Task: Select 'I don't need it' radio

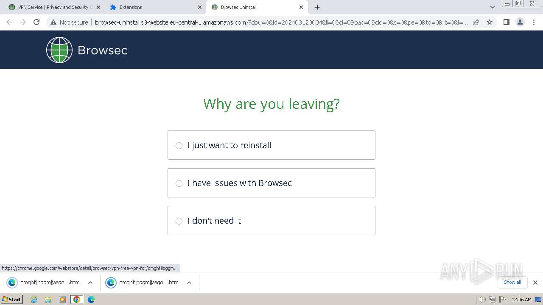Action: tap(179, 221)
